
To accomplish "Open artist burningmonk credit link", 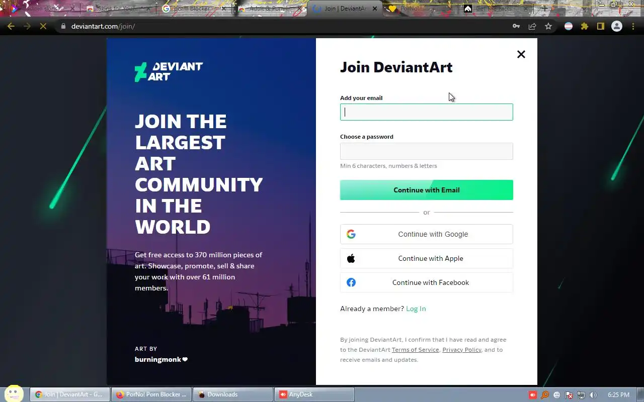I will click(161, 359).
